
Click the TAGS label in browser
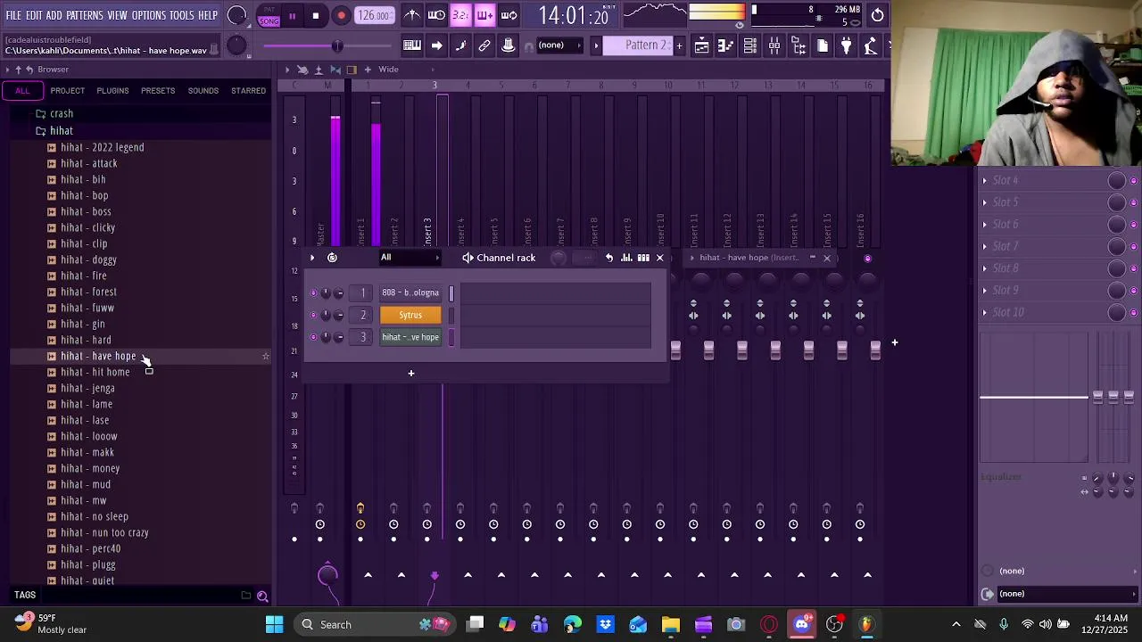pyautogui.click(x=25, y=596)
